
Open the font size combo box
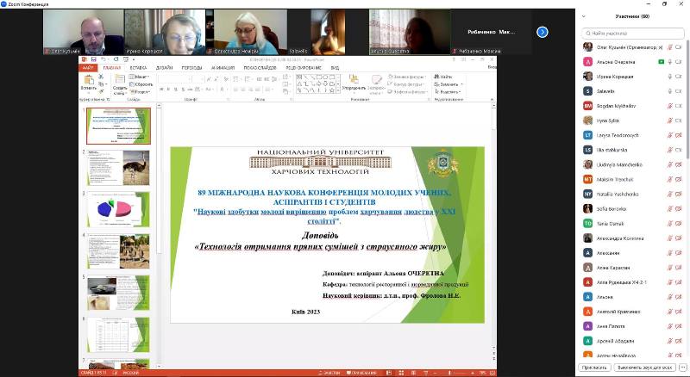[198, 79]
